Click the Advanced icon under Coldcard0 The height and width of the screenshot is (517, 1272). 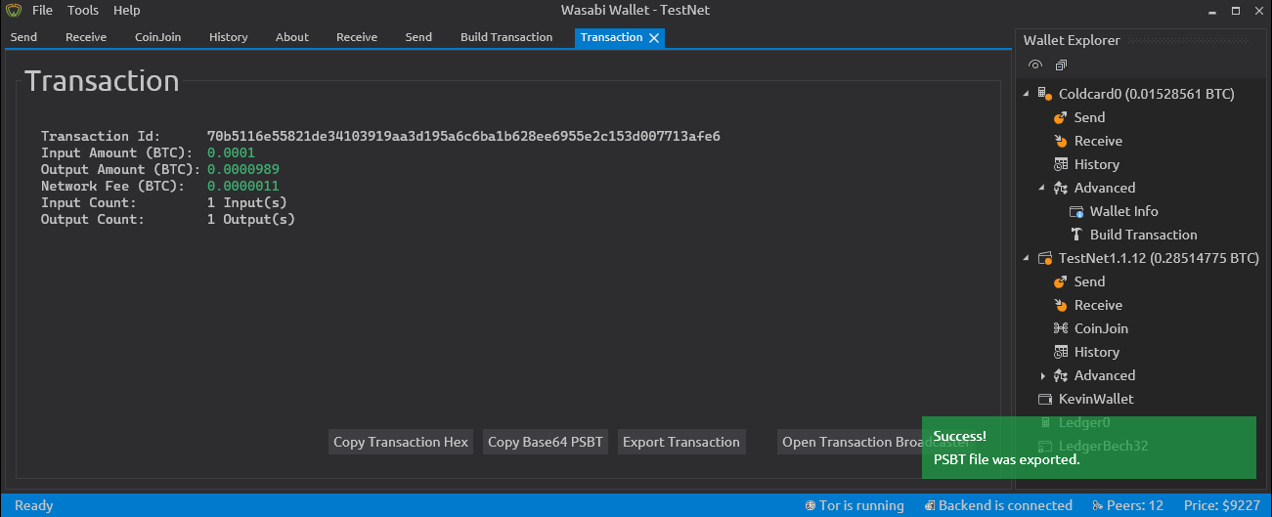[x=1061, y=188]
